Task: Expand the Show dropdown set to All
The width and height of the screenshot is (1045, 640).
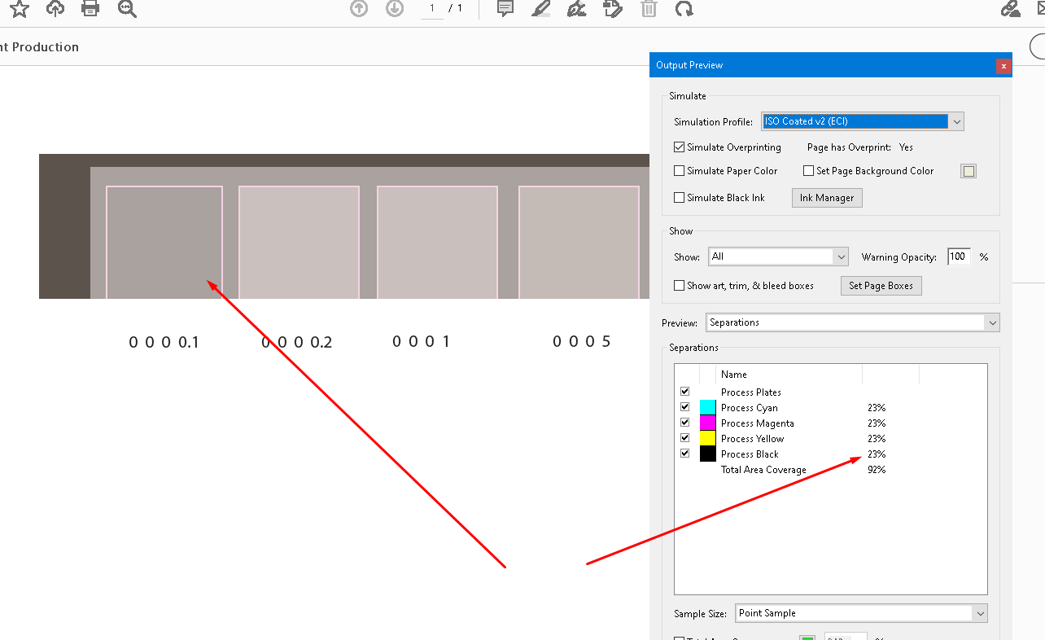Action: [778, 256]
